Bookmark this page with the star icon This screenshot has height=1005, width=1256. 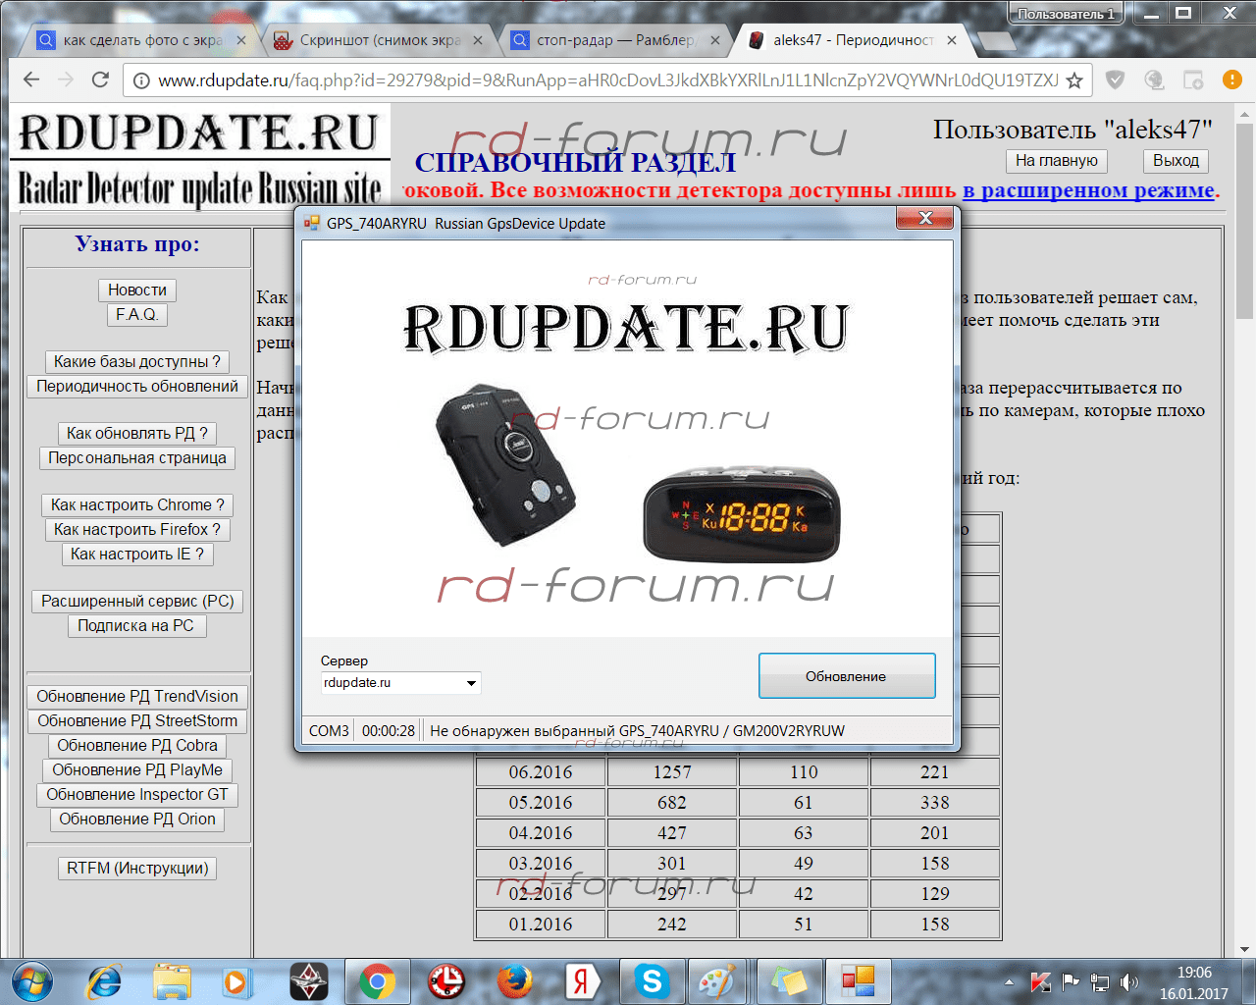(x=1074, y=80)
